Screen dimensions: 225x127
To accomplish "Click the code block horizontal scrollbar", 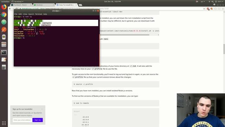I will [124, 35].
